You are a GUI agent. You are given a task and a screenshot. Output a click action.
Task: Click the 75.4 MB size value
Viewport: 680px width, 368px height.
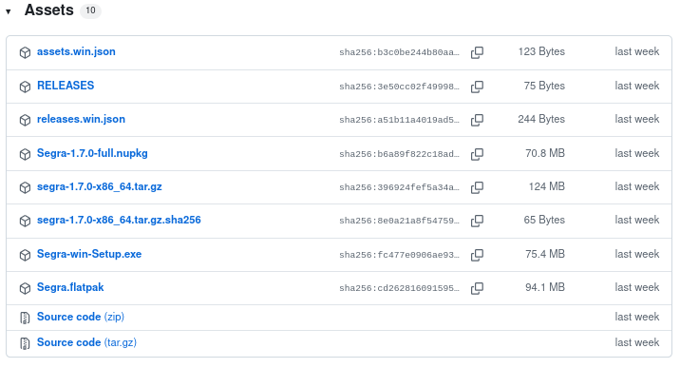point(545,254)
